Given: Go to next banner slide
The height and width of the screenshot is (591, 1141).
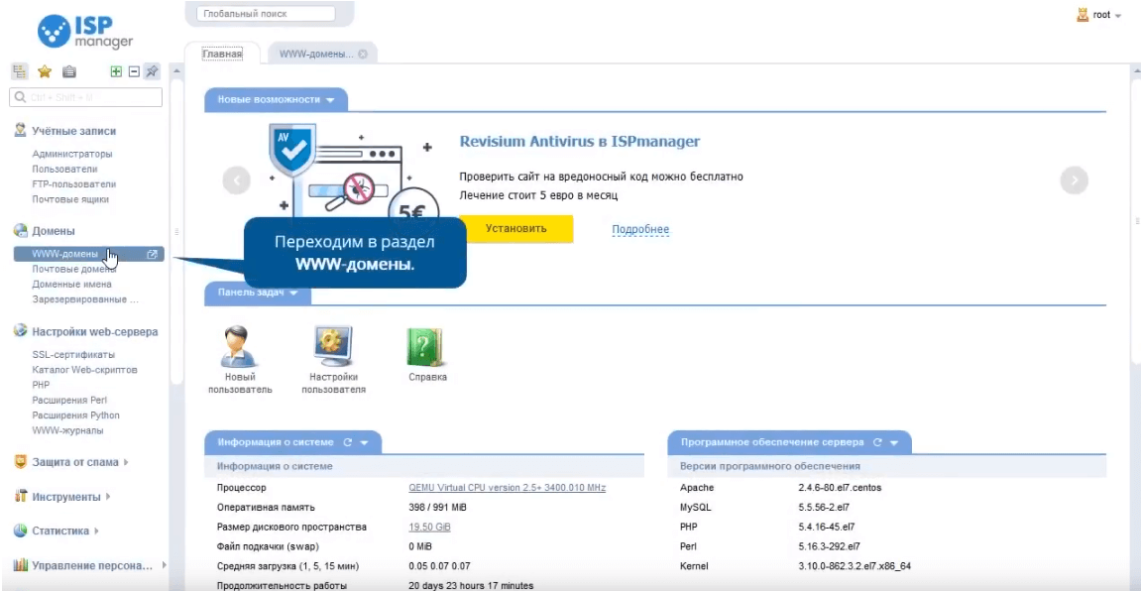Looking at the screenshot, I should click(1074, 180).
